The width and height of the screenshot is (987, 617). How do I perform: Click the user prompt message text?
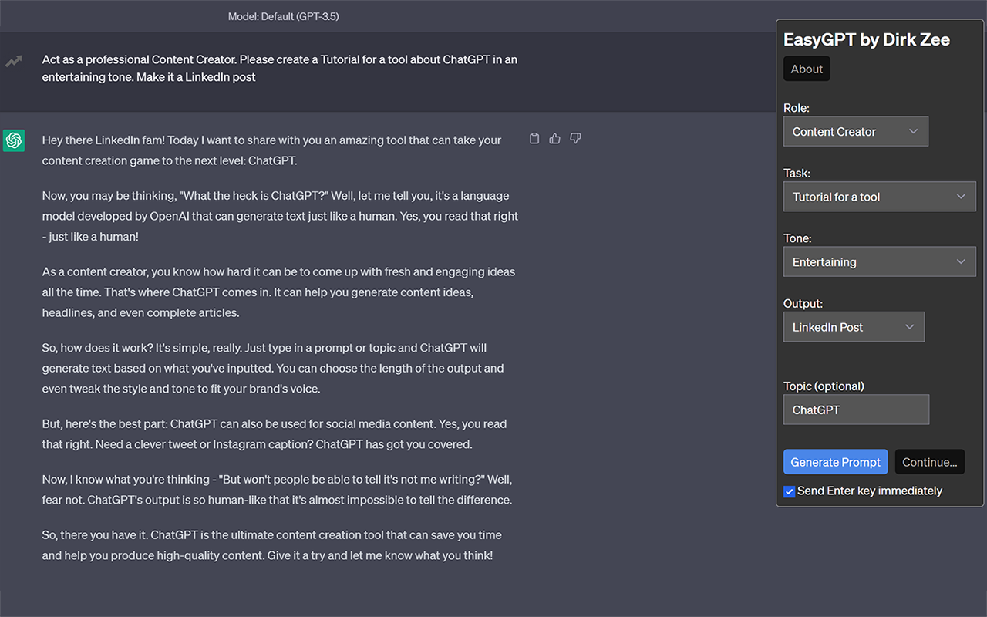pyautogui.click(x=279, y=68)
